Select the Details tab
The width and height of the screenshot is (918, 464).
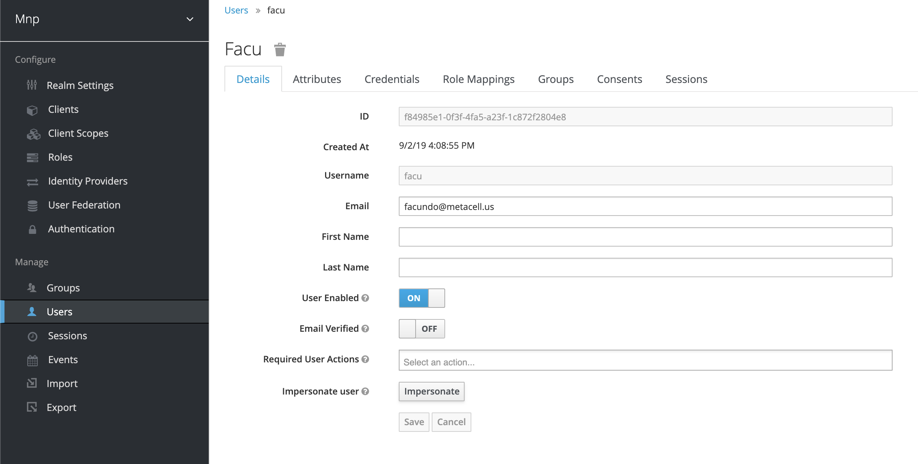click(253, 79)
